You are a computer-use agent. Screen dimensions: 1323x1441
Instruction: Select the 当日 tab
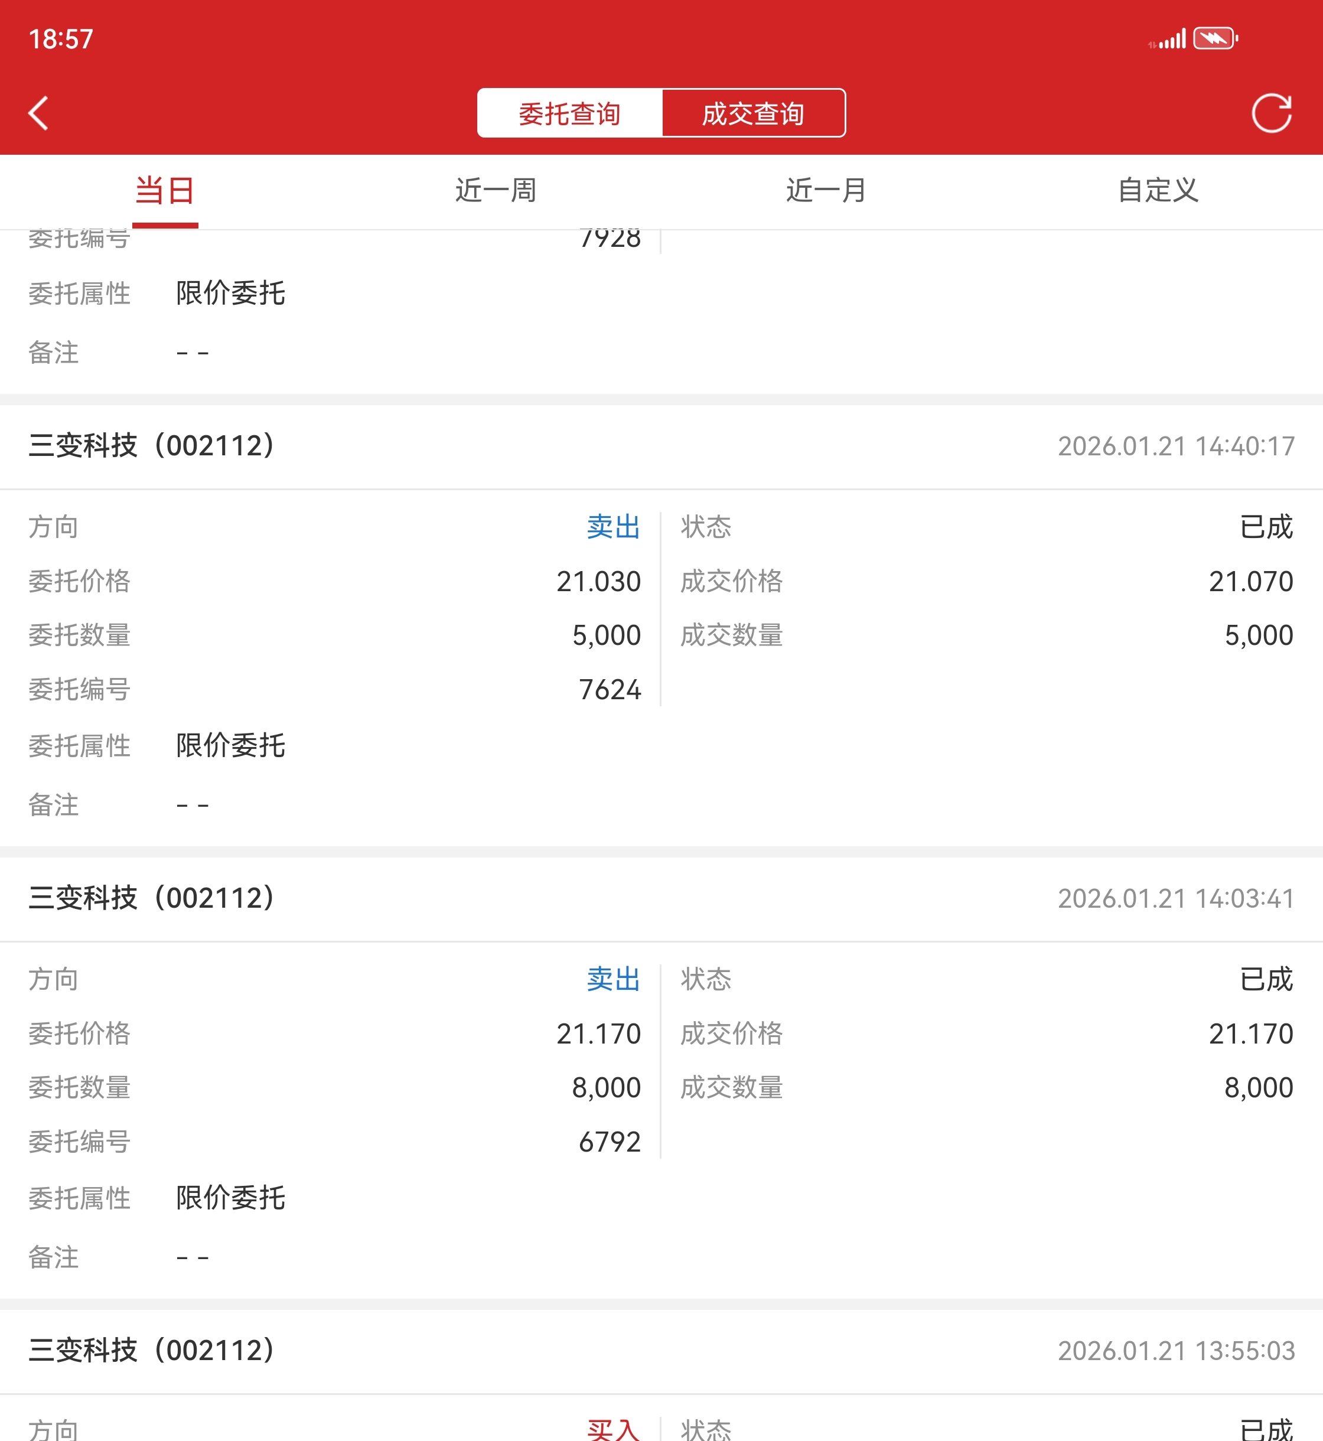pyautogui.click(x=165, y=190)
